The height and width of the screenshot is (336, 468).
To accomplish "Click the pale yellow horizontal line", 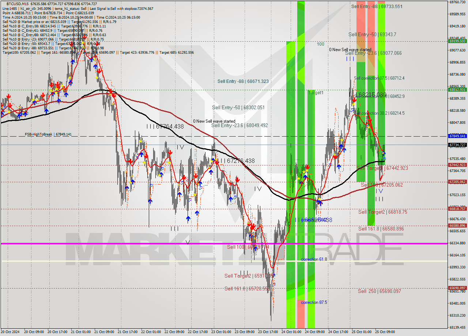I will [x=224, y=261].
